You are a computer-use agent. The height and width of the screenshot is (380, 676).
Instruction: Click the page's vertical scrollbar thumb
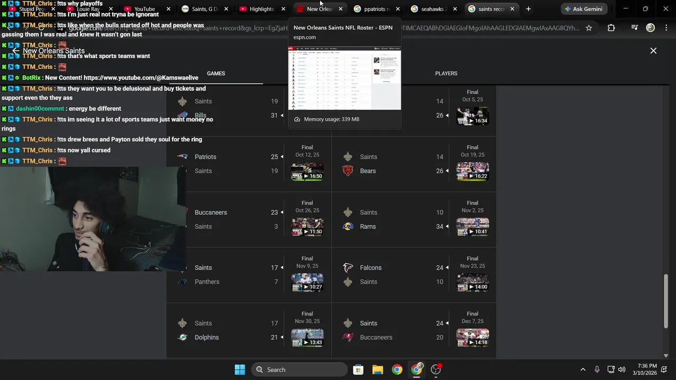tap(666, 301)
